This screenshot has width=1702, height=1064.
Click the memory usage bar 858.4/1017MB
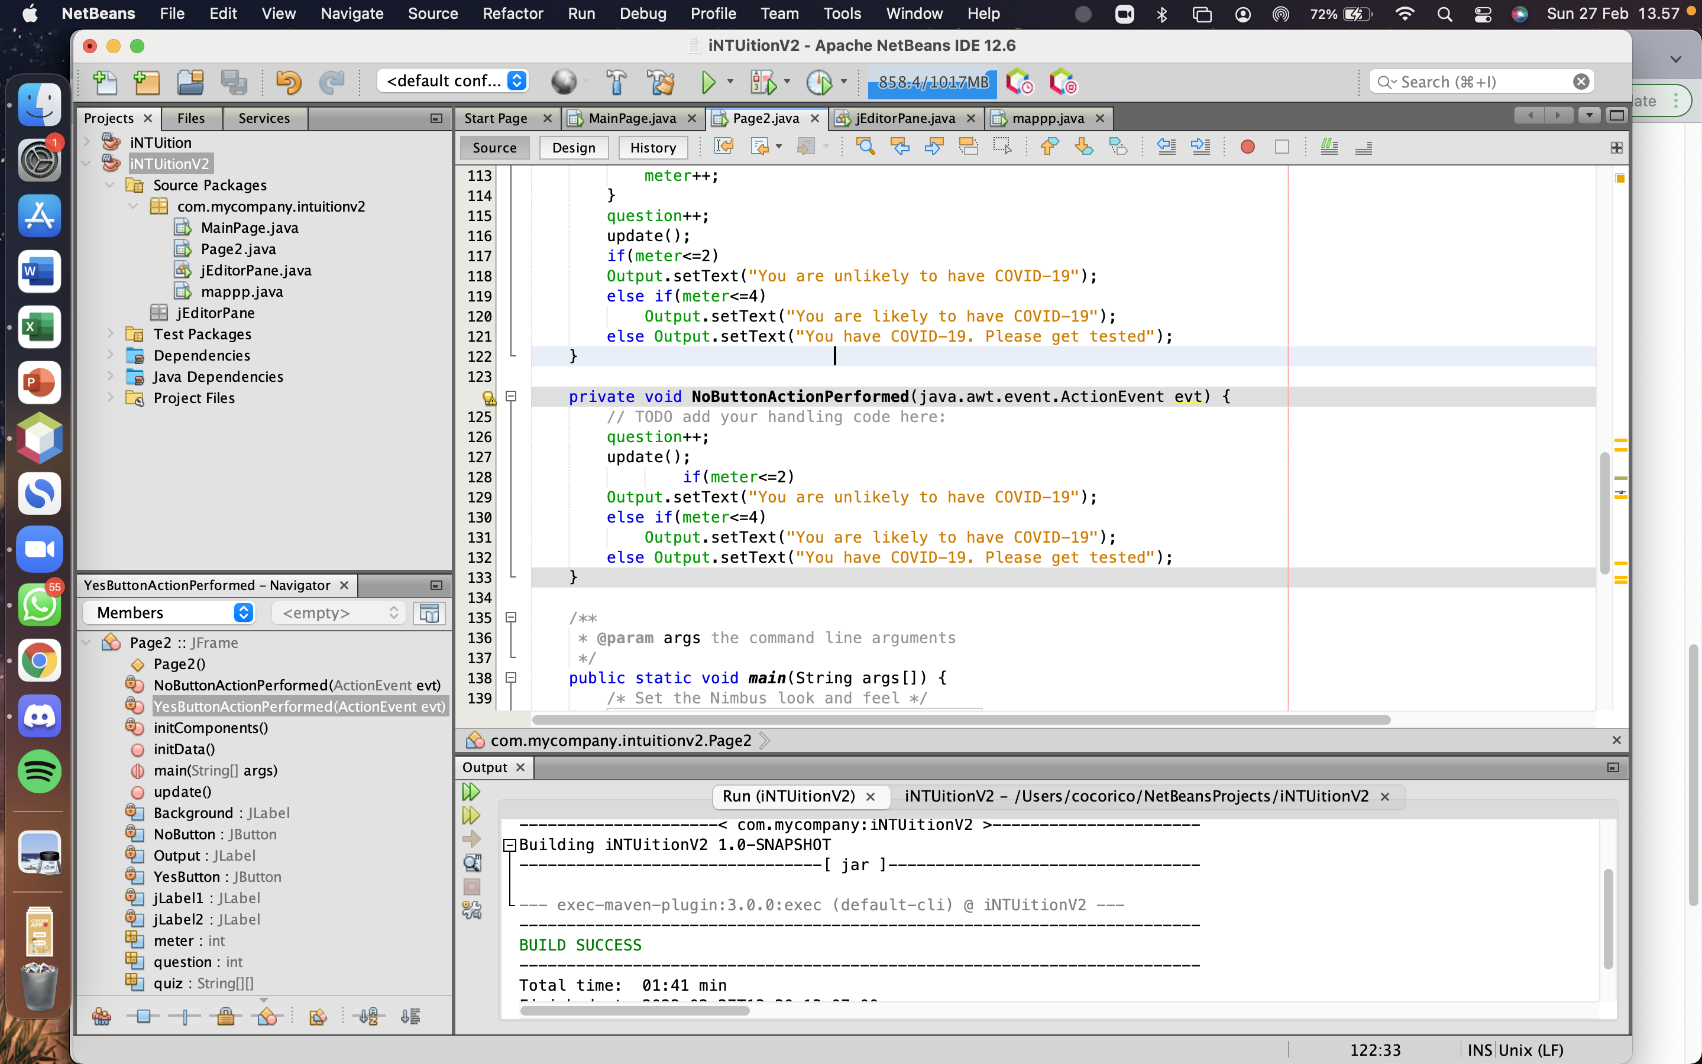click(x=933, y=82)
